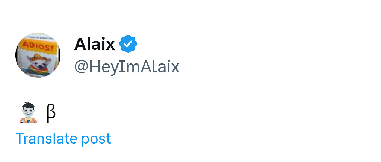Click the Greek beta letter after the emoji
The height and width of the screenshot is (162, 381).
coord(51,113)
